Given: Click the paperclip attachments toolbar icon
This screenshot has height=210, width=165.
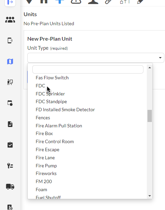Looking at the screenshot, I should click(x=108, y=2).
